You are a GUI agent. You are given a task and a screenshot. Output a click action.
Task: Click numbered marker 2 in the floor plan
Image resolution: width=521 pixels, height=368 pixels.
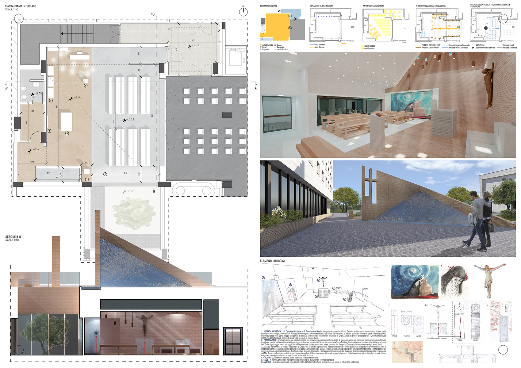pyautogui.click(x=87, y=179)
